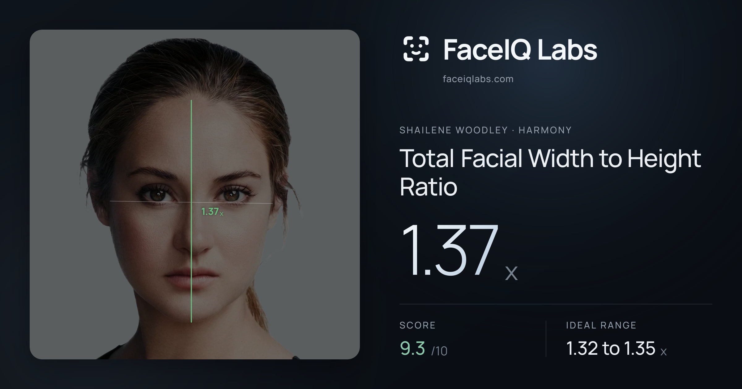
Task: Click the 'Total Facial Width to Height Ratio' heading
Action: pyautogui.click(x=550, y=172)
